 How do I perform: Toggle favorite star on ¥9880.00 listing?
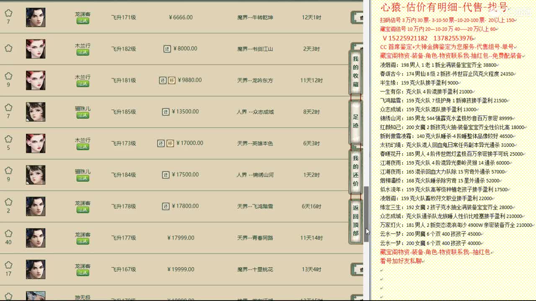(x=8, y=76)
